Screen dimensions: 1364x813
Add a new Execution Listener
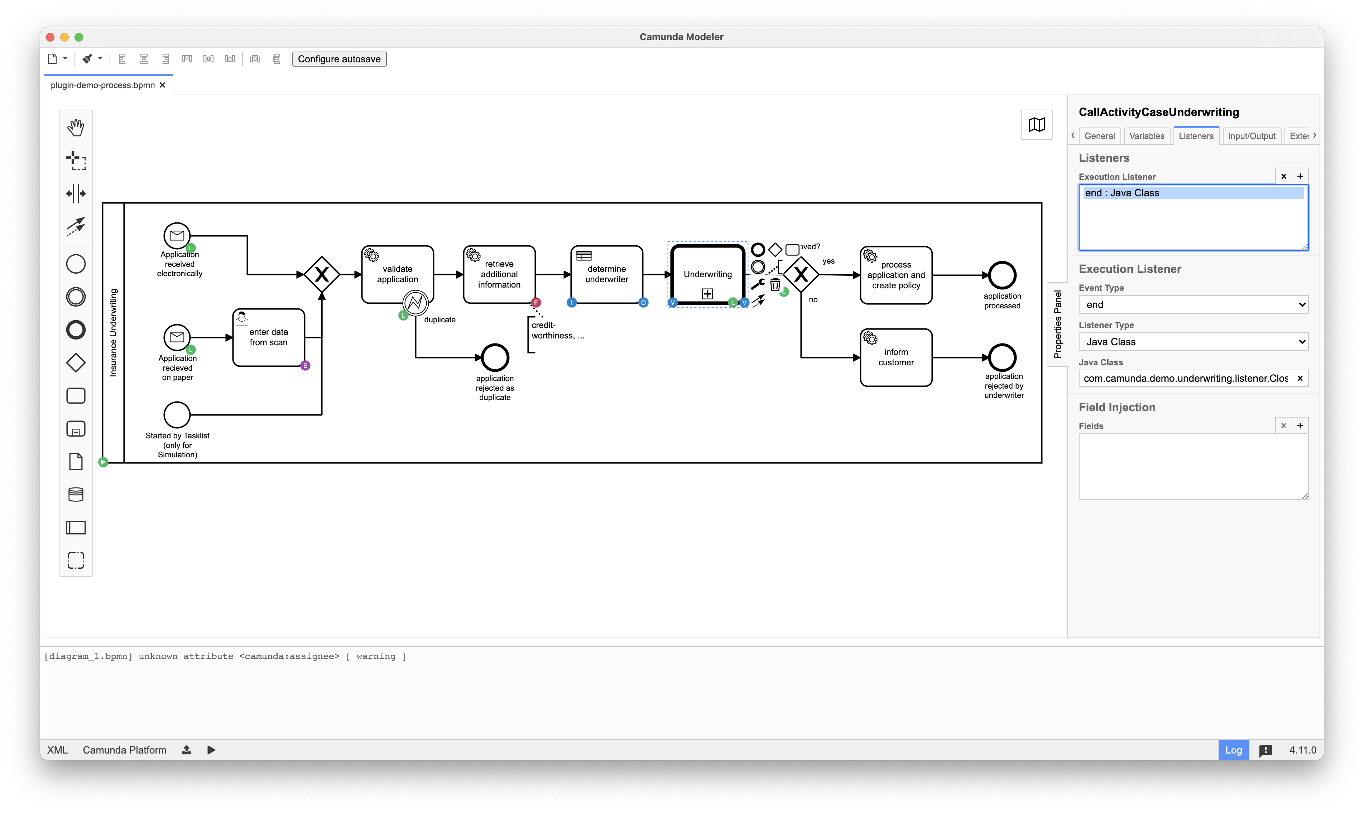coord(1300,177)
